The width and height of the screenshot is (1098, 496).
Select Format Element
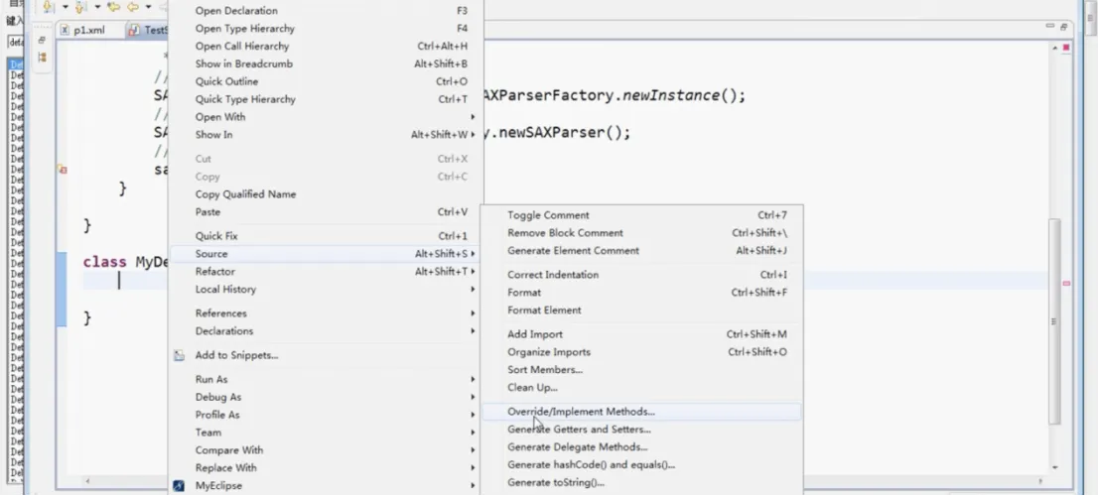click(x=641, y=310)
